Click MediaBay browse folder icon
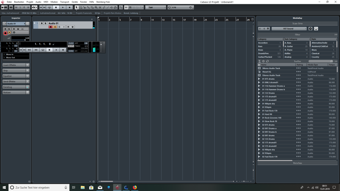The width and height of the screenshot is (340, 191). point(316,29)
